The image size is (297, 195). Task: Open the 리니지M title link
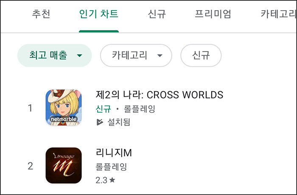pos(114,153)
